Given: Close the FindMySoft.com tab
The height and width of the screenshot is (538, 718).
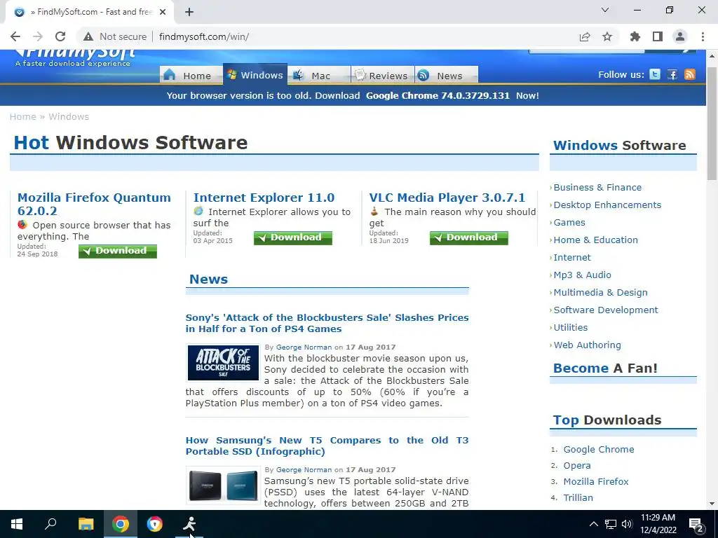Looking at the screenshot, I should pyautogui.click(x=163, y=12).
